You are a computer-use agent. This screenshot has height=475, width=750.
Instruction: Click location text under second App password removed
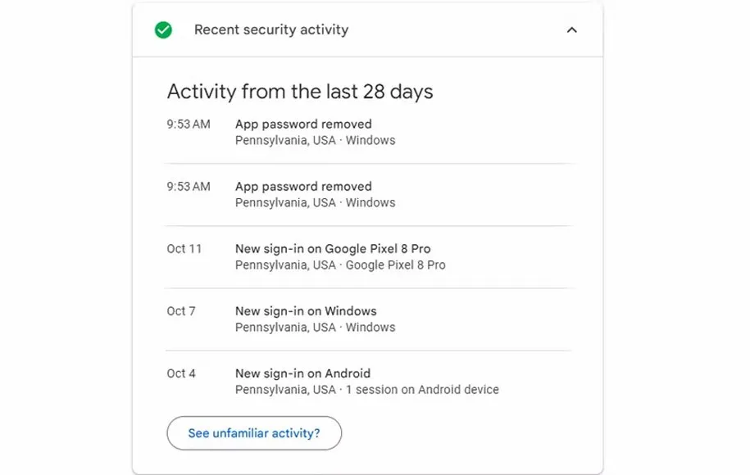[315, 203]
